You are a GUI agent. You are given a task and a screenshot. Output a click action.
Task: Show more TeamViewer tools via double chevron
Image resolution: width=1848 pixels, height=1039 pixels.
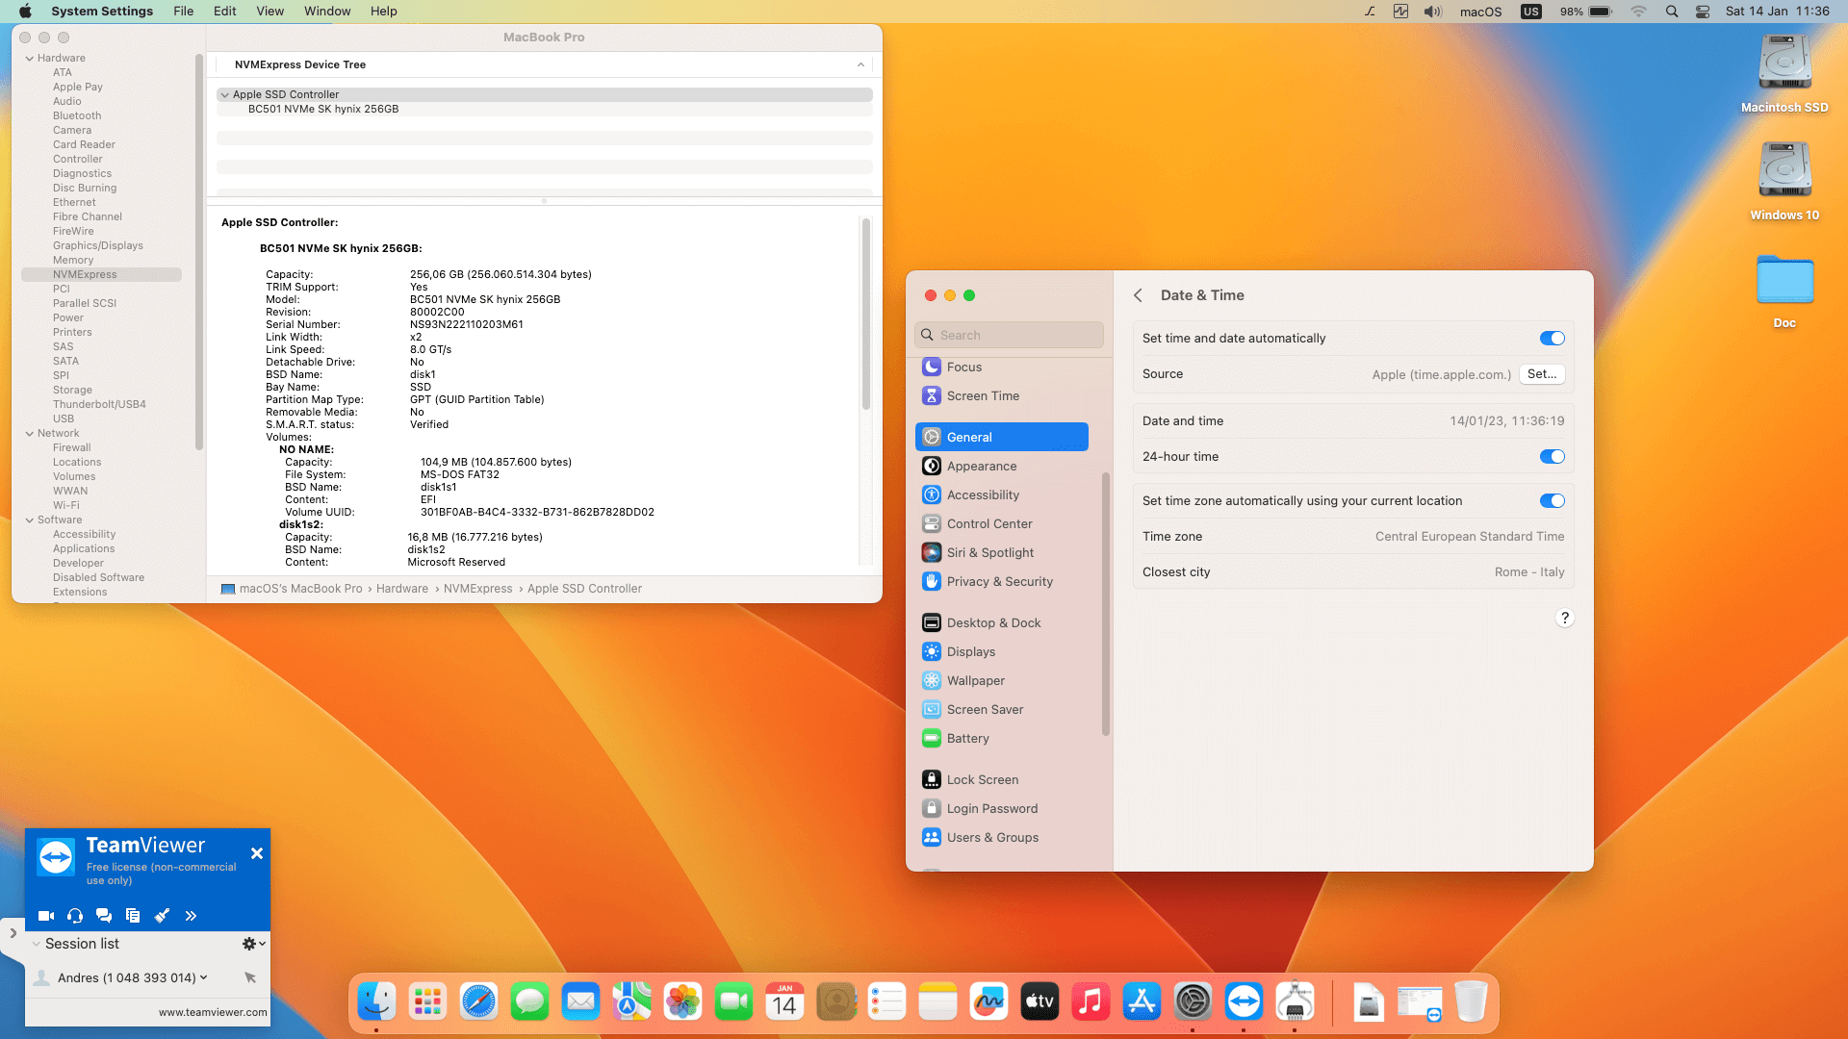coord(191,916)
